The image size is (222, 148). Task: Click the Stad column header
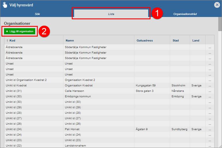coord(176,41)
